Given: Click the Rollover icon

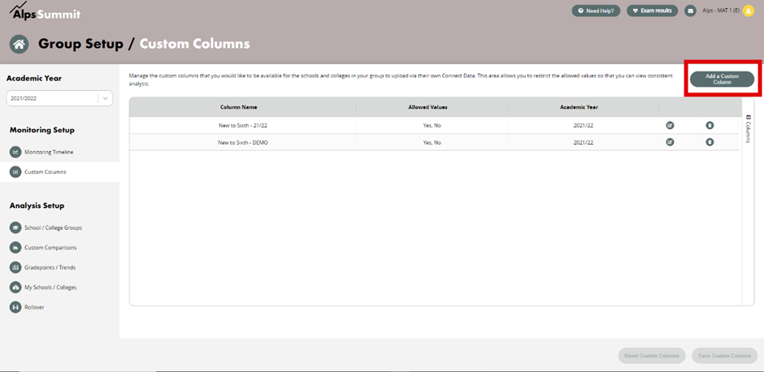Looking at the screenshot, I should point(15,307).
